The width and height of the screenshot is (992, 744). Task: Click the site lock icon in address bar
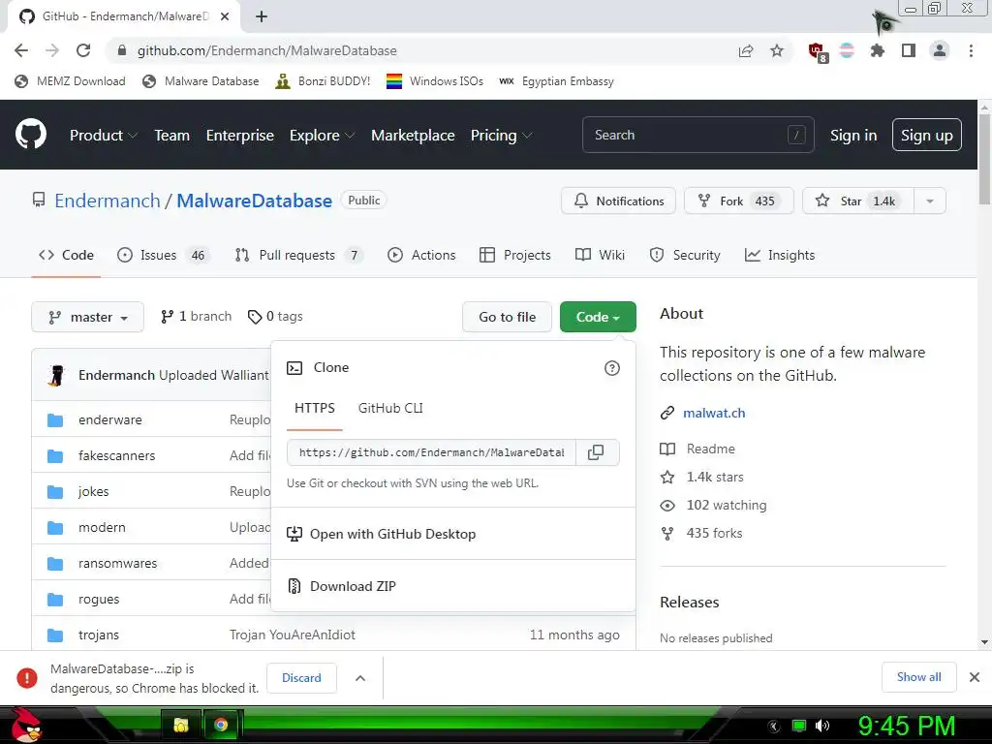point(122,50)
